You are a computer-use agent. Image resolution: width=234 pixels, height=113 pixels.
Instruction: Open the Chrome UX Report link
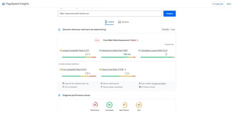[159, 84]
